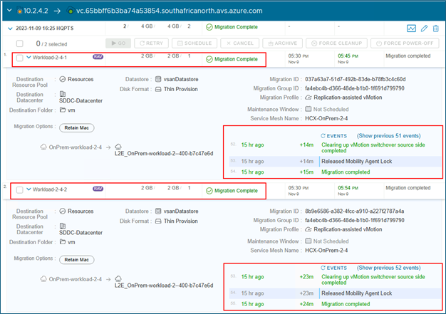Click L2E_OnPrem-workload-2--400-b7c47e6d target network under Workload-2-4-2

coord(164,286)
